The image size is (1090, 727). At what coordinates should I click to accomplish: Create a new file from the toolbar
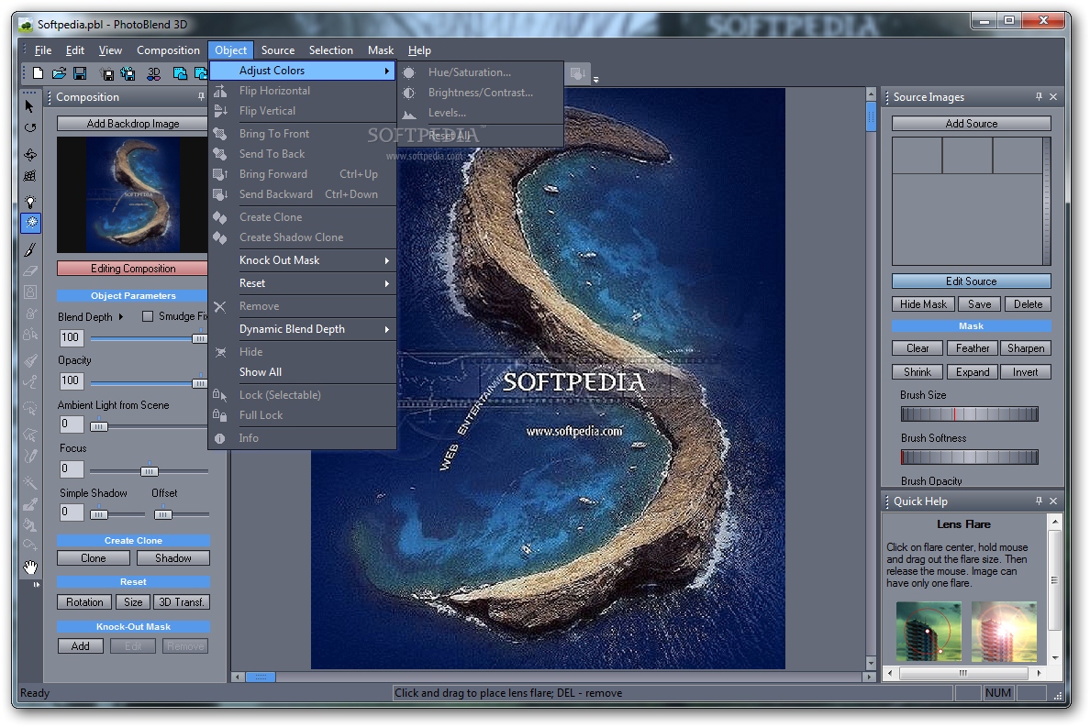(39, 73)
